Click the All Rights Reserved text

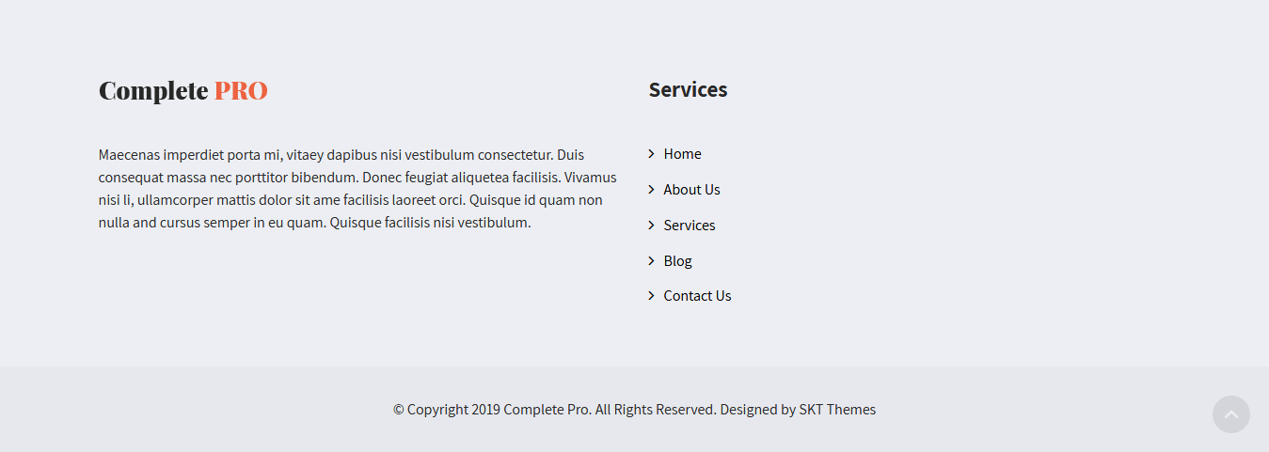(x=656, y=410)
